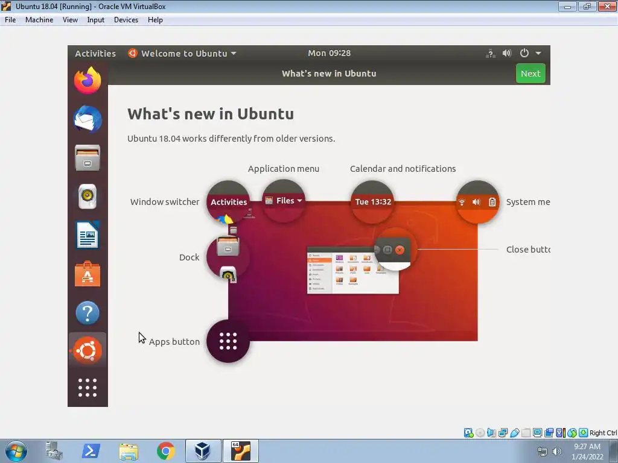This screenshot has height=463, width=618.
Task: Click the 'Dock' label text
Action: (189, 257)
